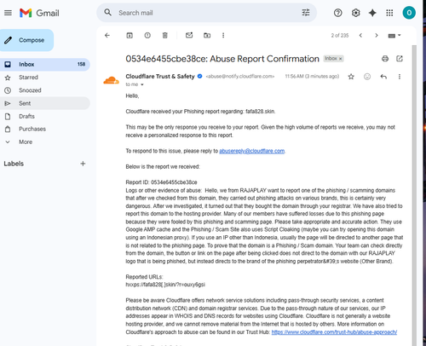Star this Cloudflare message
Image resolution: width=426 pixels, height=346 pixels.
[x=351, y=77]
